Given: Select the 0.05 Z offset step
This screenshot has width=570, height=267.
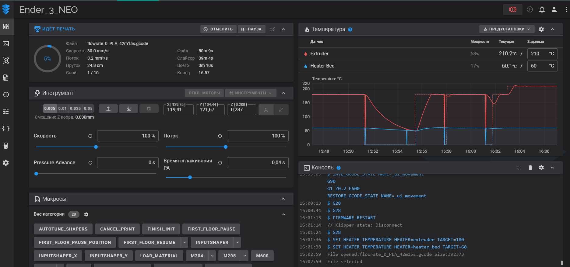Looking at the screenshot, I should tap(88, 109).
